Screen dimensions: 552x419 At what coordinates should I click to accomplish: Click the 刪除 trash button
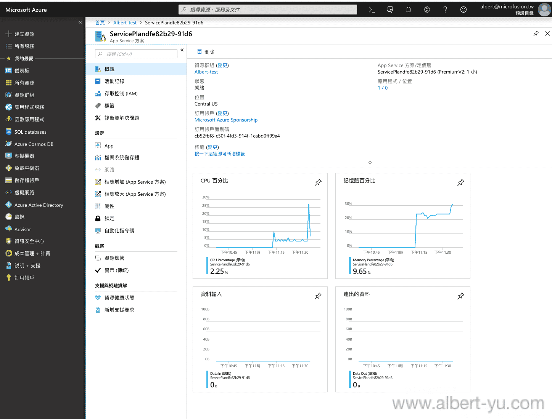[x=206, y=52]
